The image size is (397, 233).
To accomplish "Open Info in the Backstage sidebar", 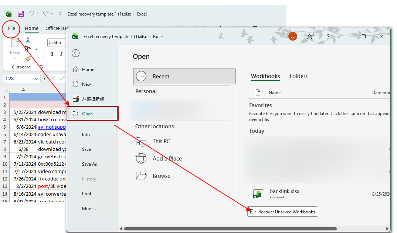I will pos(86,135).
